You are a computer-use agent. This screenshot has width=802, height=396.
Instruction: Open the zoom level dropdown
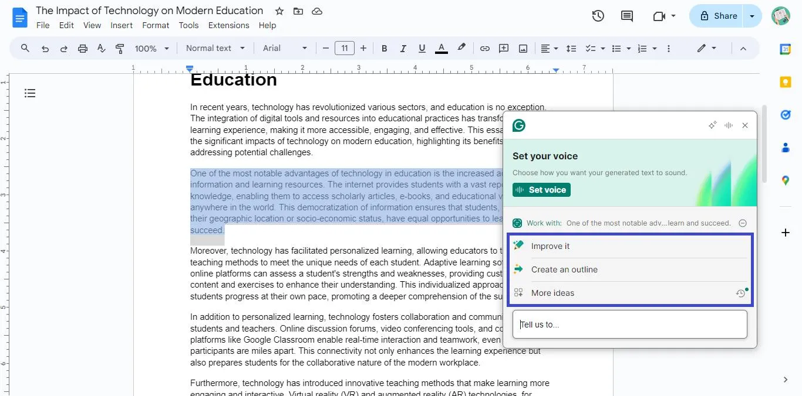151,48
